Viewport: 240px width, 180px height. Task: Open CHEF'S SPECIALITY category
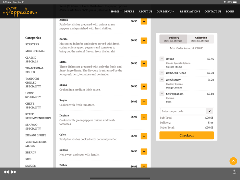(x=33, y=106)
